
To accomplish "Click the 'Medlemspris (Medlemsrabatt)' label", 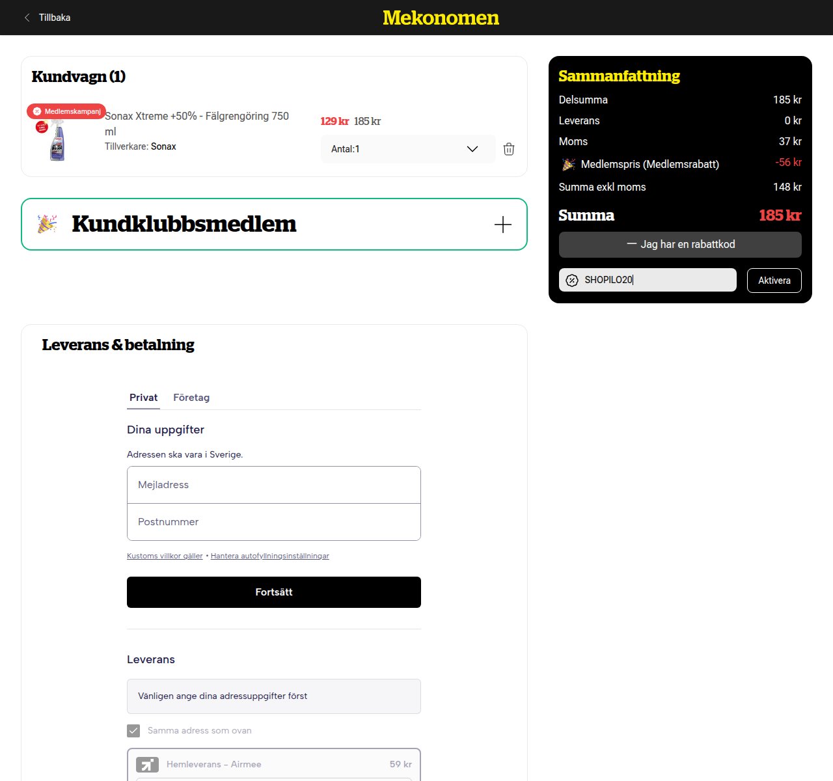I will [649, 164].
